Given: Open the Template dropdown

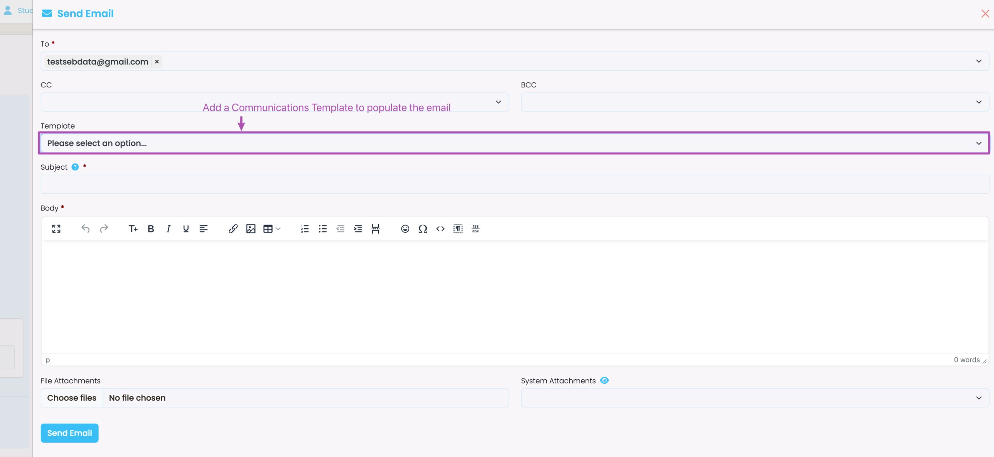Looking at the screenshot, I should pos(513,143).
